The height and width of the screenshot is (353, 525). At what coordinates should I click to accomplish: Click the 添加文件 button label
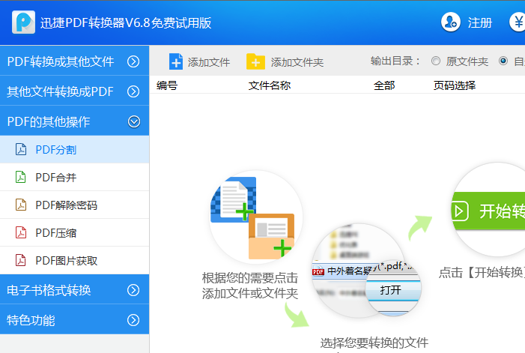click(x=209, y=62)
